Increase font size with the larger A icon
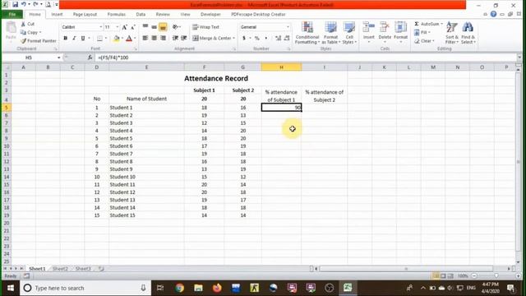Viewport: 526px width, 296px height. click(x=124, y=27)
